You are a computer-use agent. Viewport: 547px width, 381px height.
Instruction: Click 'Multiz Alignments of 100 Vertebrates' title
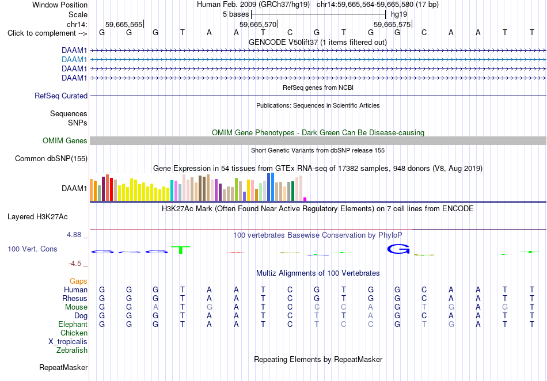click(318, 273)
